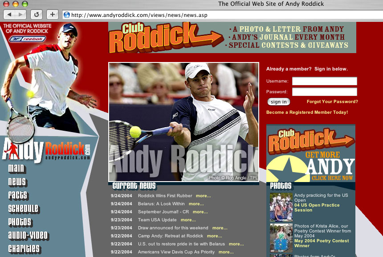Reload the page with the refresh button

pos(37,15)
